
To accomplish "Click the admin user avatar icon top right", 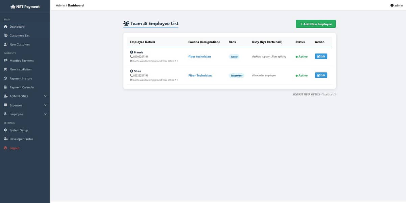I will coord(392,5).
